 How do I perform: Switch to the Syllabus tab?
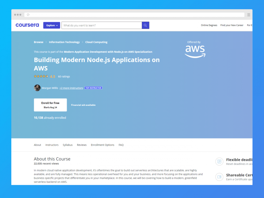tap(68, 145)
